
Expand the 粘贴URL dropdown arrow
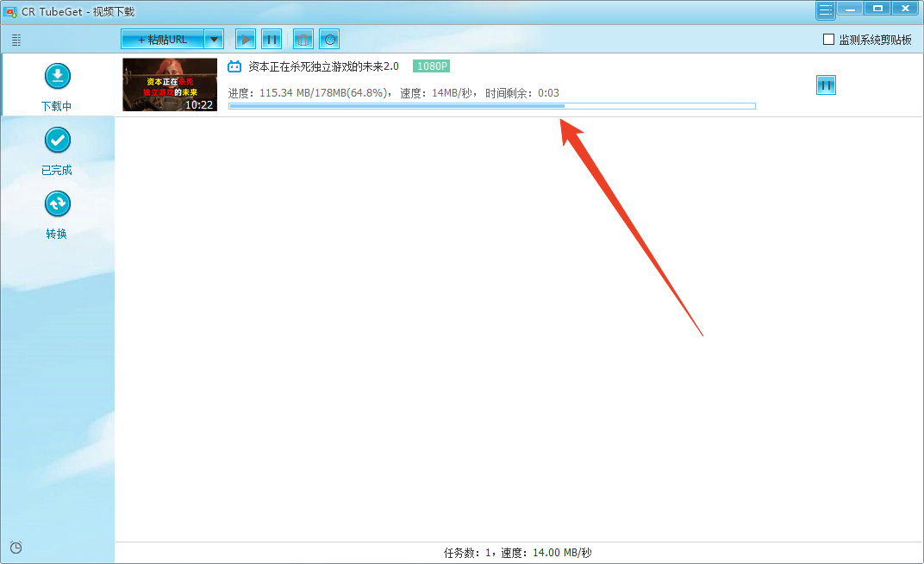[214, 38]
